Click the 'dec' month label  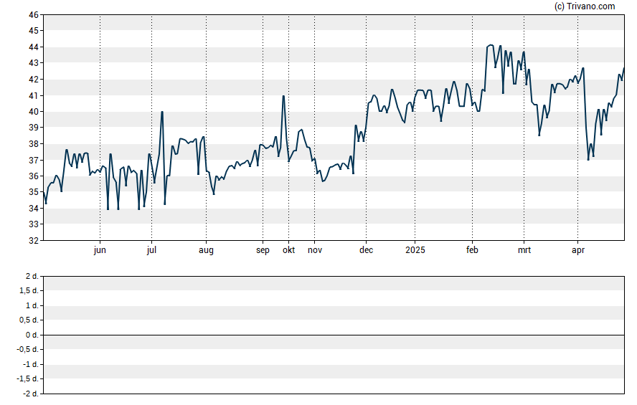click(366, 250)
